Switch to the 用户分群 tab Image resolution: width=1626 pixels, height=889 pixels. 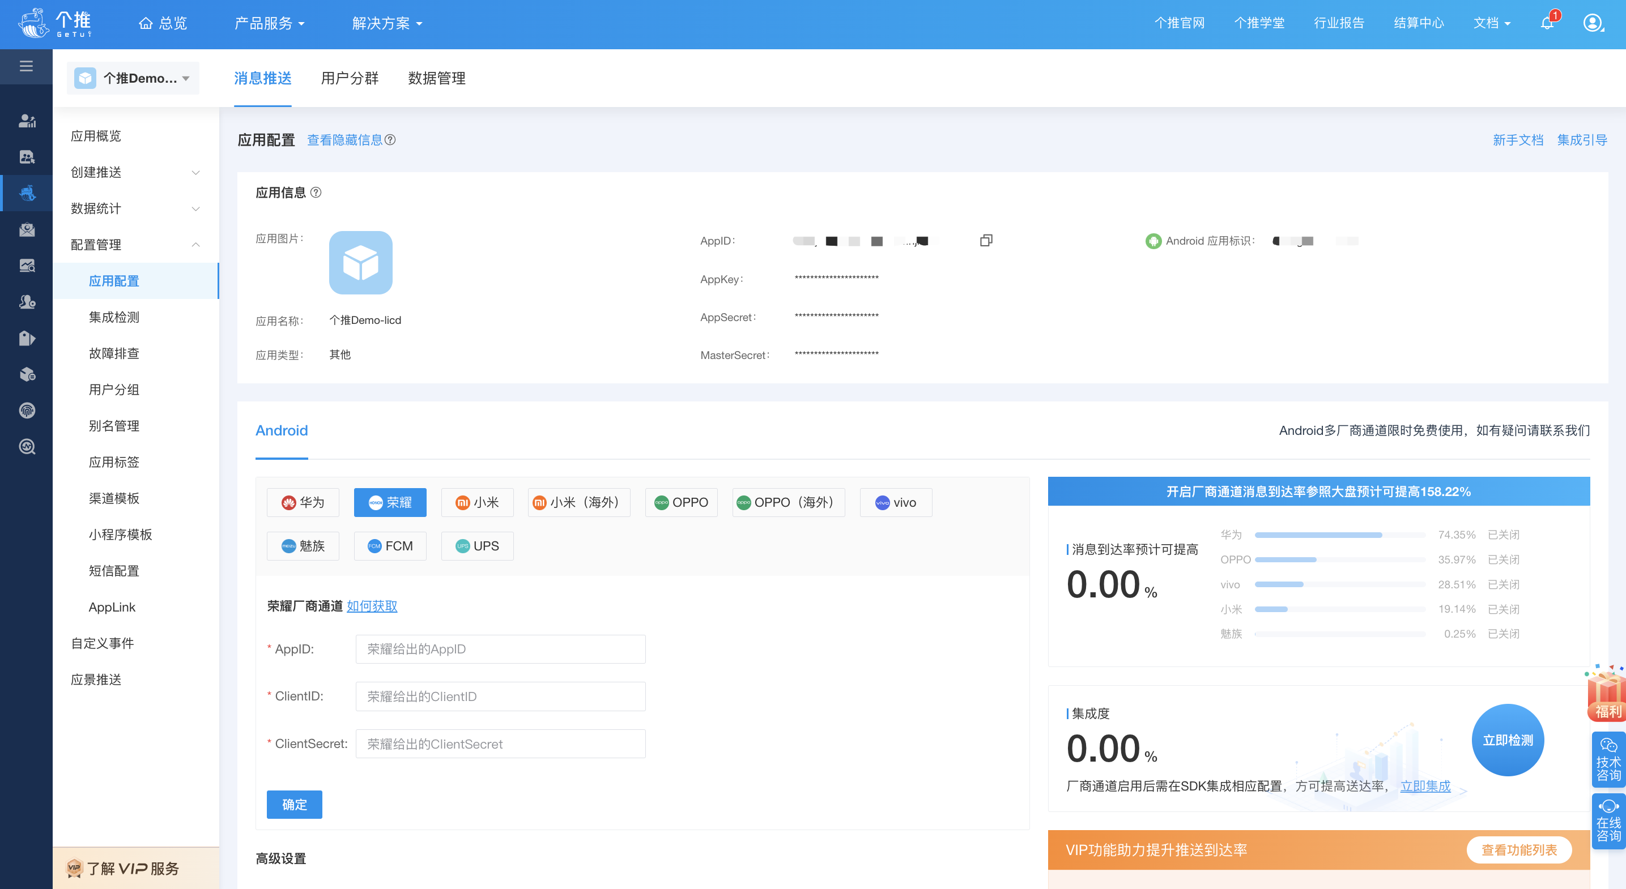click(350, 78)
